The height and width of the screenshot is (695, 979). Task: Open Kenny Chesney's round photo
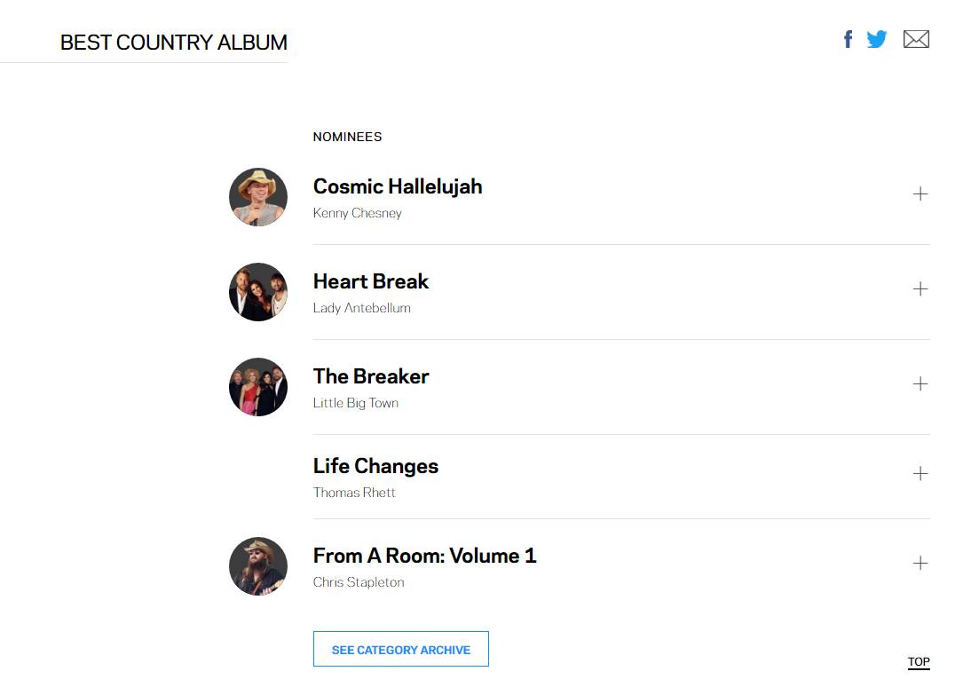(258, 197)
